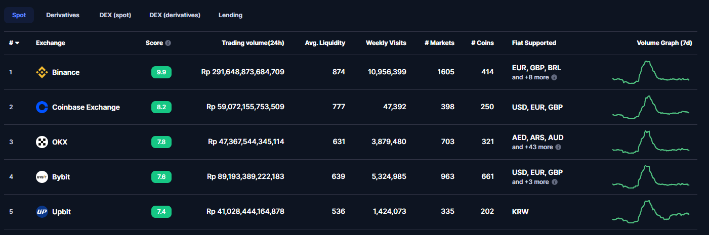Click OKX's 7.8 score badge

(x=161, y=142)
